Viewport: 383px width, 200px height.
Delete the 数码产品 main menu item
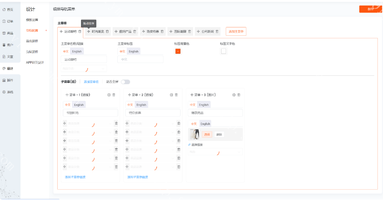tap(135, 32)
